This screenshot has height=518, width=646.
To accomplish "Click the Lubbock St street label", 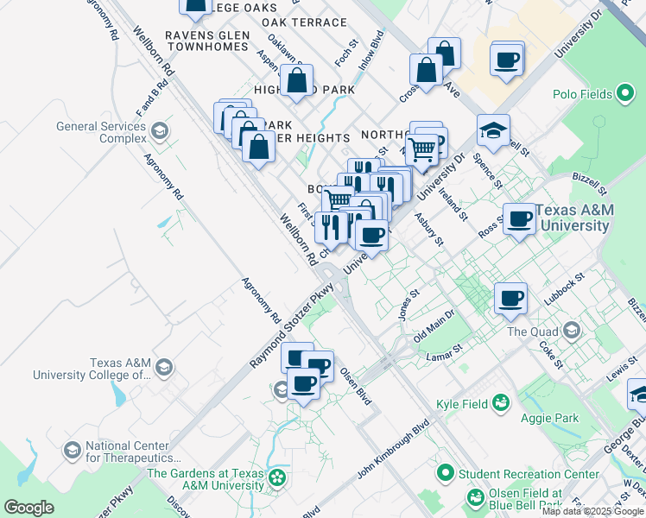I will click(x=565, y=289).
